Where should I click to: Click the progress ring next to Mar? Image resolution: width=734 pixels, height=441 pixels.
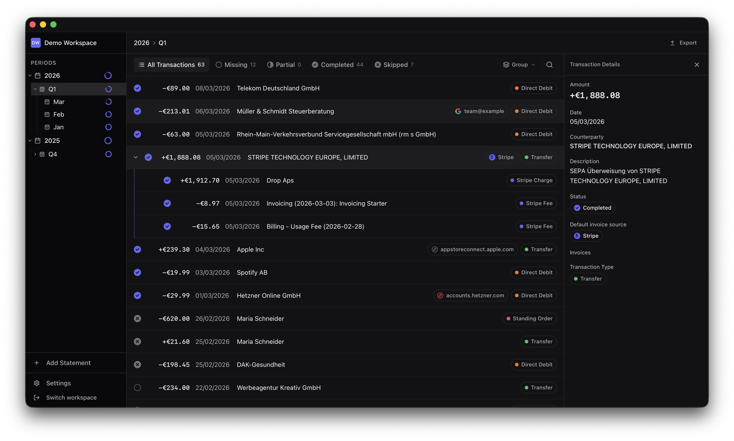click(109, 102)
